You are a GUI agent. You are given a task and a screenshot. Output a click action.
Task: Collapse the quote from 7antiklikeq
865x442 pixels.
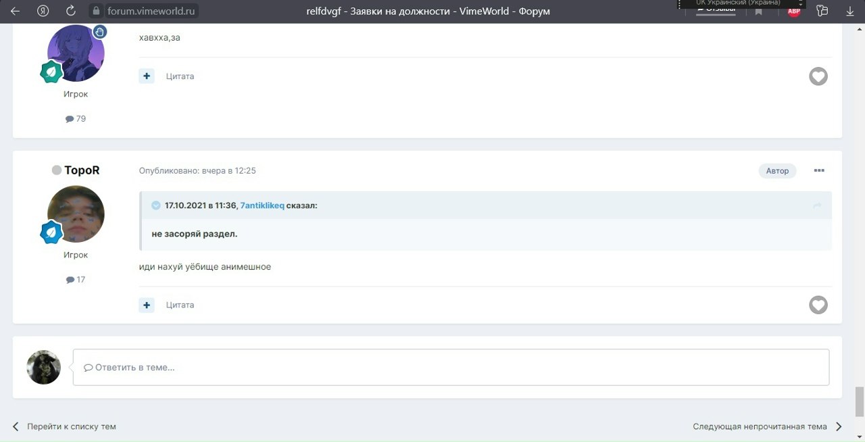pyautogui.click(x=156, y=205)
